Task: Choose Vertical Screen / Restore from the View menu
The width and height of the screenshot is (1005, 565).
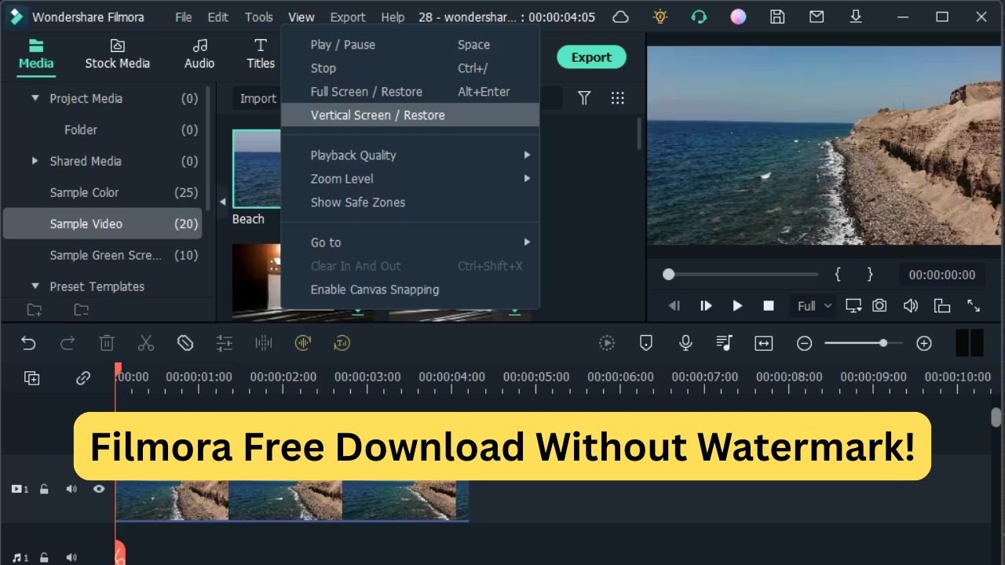Action: pyautogui.click(x=377, y=115)
